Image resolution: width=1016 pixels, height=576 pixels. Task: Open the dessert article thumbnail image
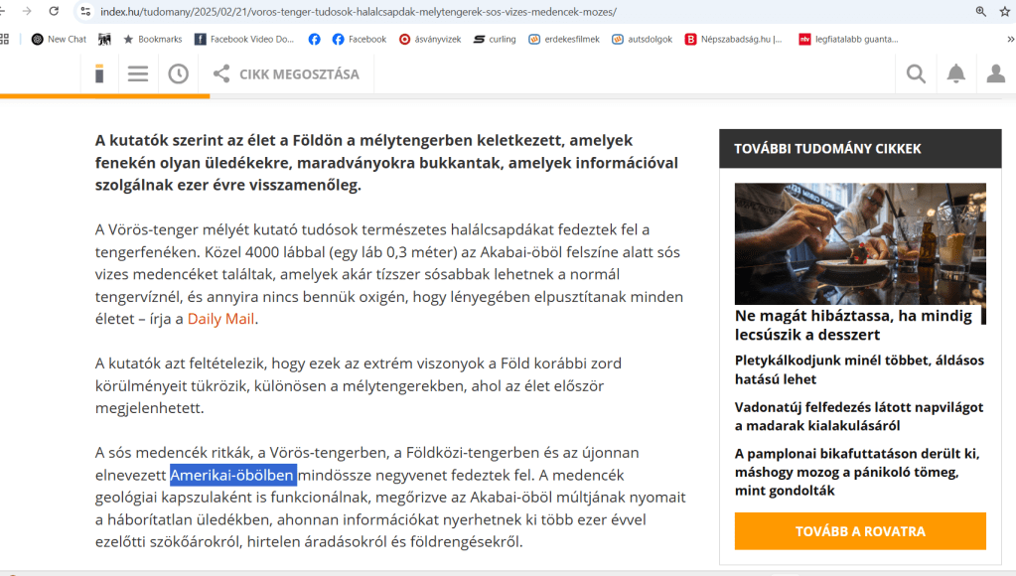[860, 243]
